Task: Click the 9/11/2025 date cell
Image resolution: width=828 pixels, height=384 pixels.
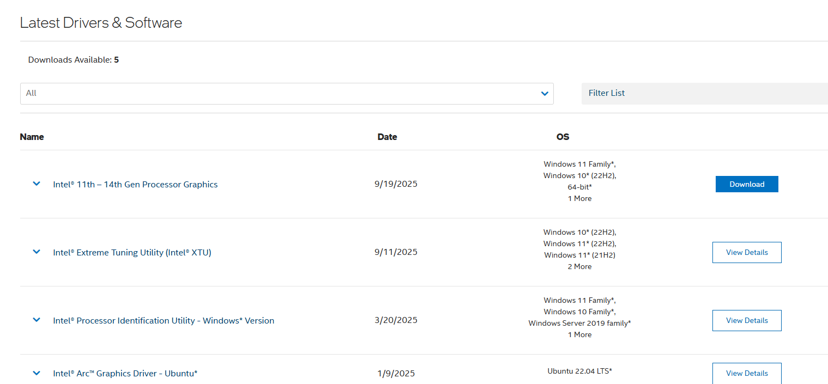Action: tap(396, 252)
